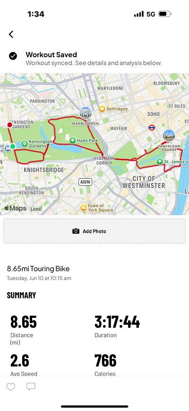Select the Marble Arch landmark pin
The height and width of the screenshot is (411, 189).
pos(86,113)
